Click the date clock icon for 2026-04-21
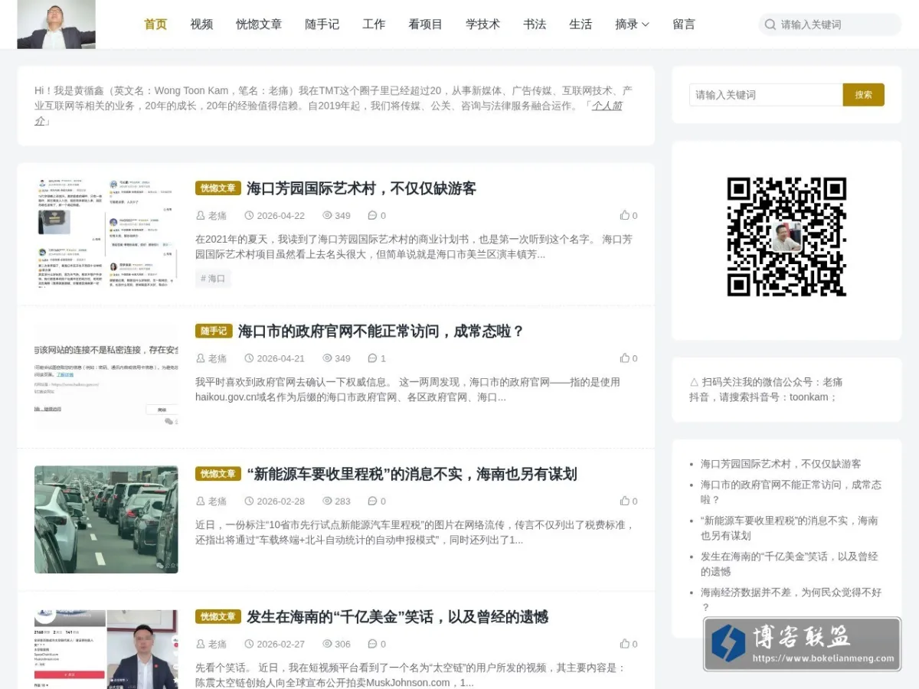 (x=249, y=358)
